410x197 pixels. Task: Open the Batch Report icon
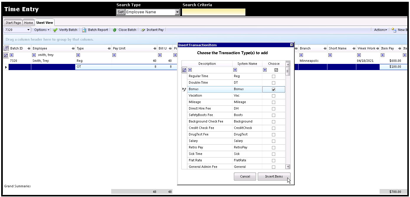(x=84, y=30)
